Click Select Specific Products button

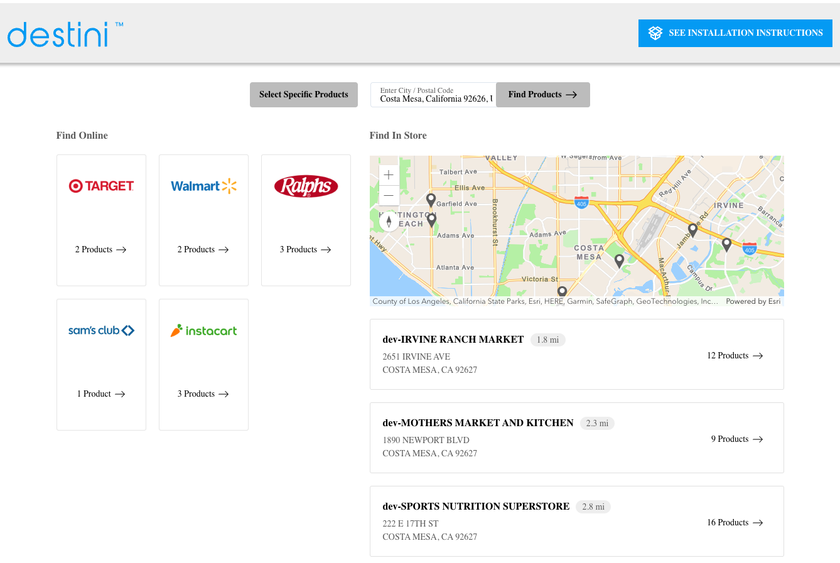pos(304,95)
